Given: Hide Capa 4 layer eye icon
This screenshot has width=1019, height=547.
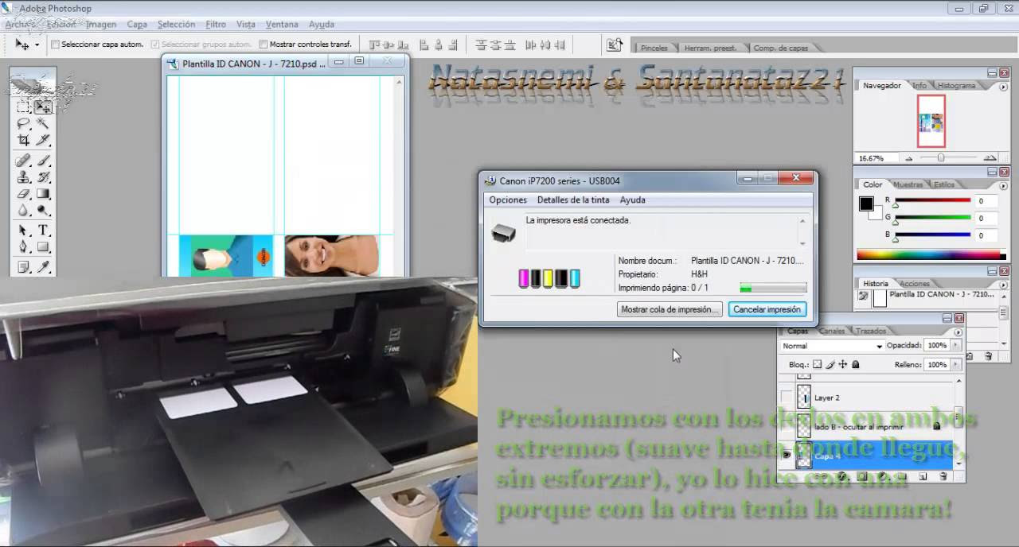Looking at the screenshot, I should [x=787, y=456].
